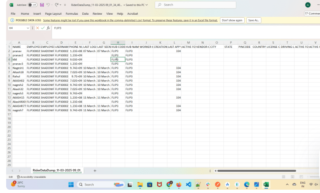Switch to Page Layout view icon

tap(293, 177)
